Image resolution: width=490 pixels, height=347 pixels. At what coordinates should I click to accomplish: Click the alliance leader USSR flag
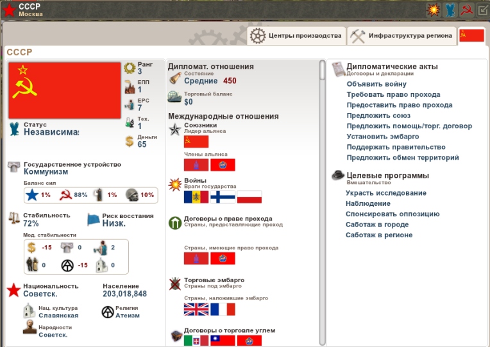196,142
